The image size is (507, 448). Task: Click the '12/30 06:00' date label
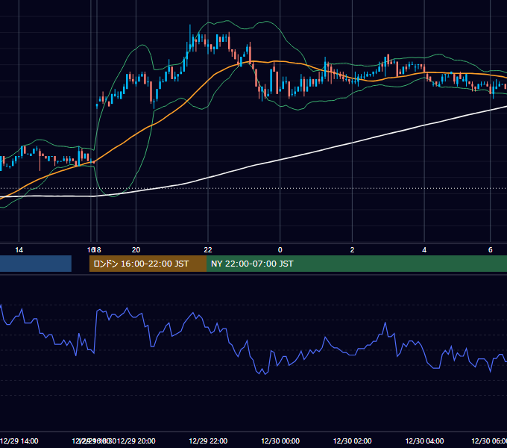click(x=489, y=441)
